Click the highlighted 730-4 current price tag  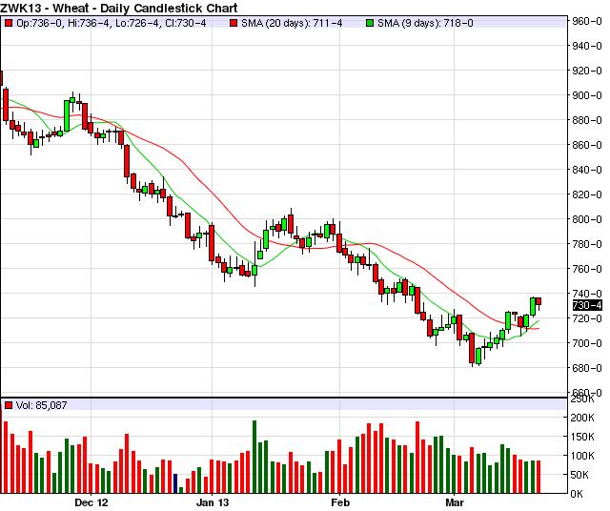tap(587, 305)
